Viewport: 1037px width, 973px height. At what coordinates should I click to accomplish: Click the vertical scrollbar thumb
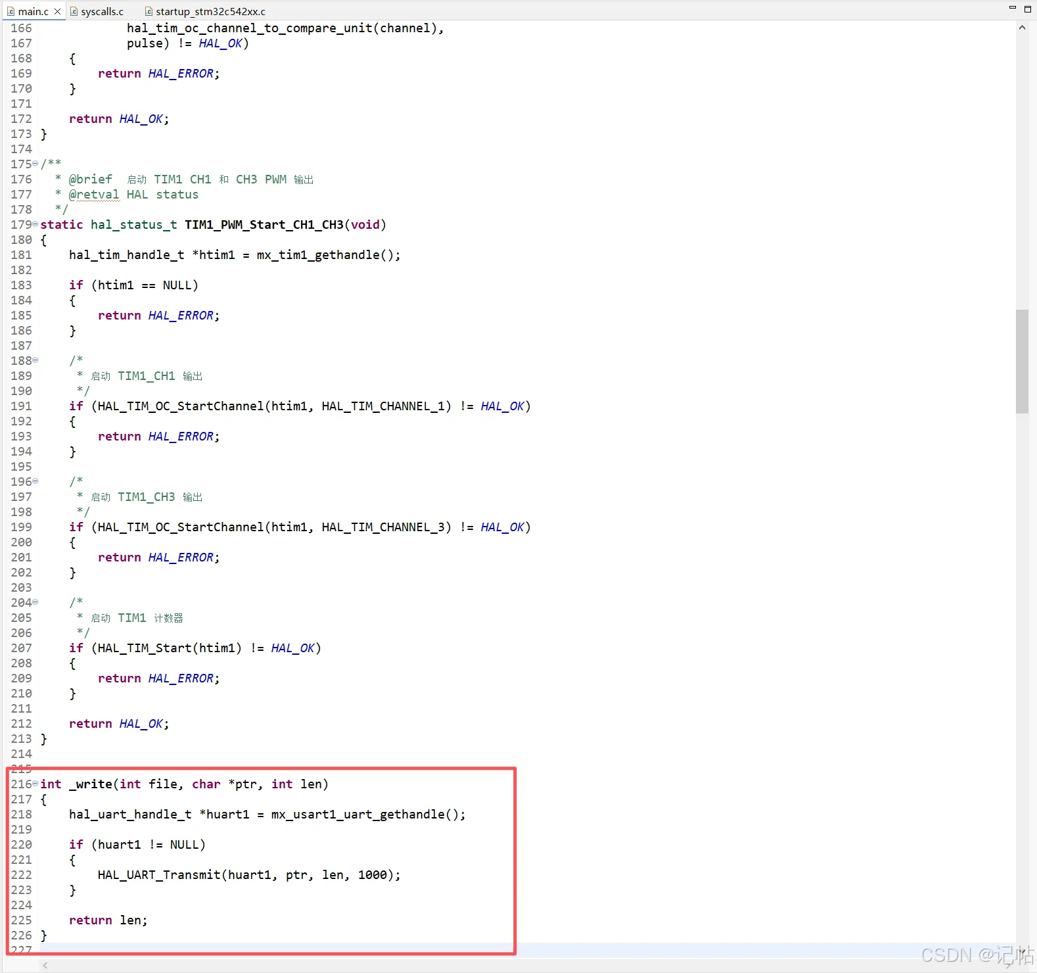pos(1022,361)
